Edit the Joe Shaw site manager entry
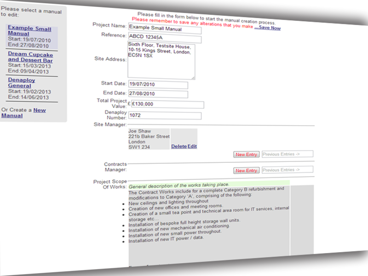The height and width of the screenshot is (276, 368). (192, 146)
